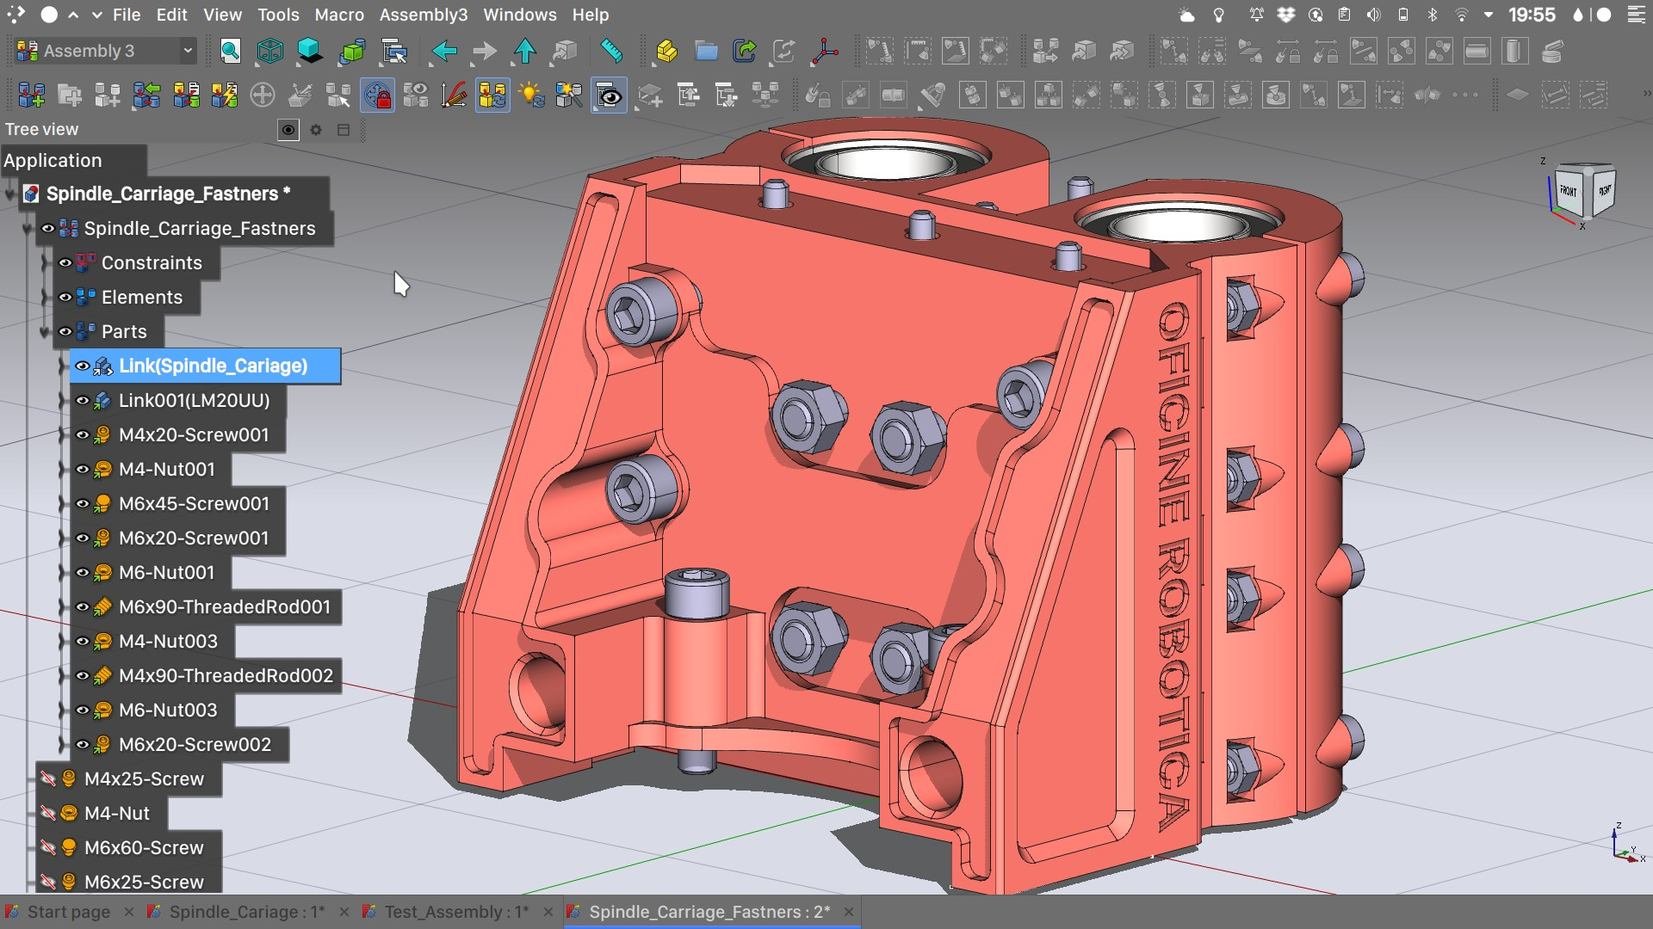The height and width of the screenshot is (929, 1653).
Task: Toggle visibility eye of M6-Nut001
Action: [x=83, y=573]
